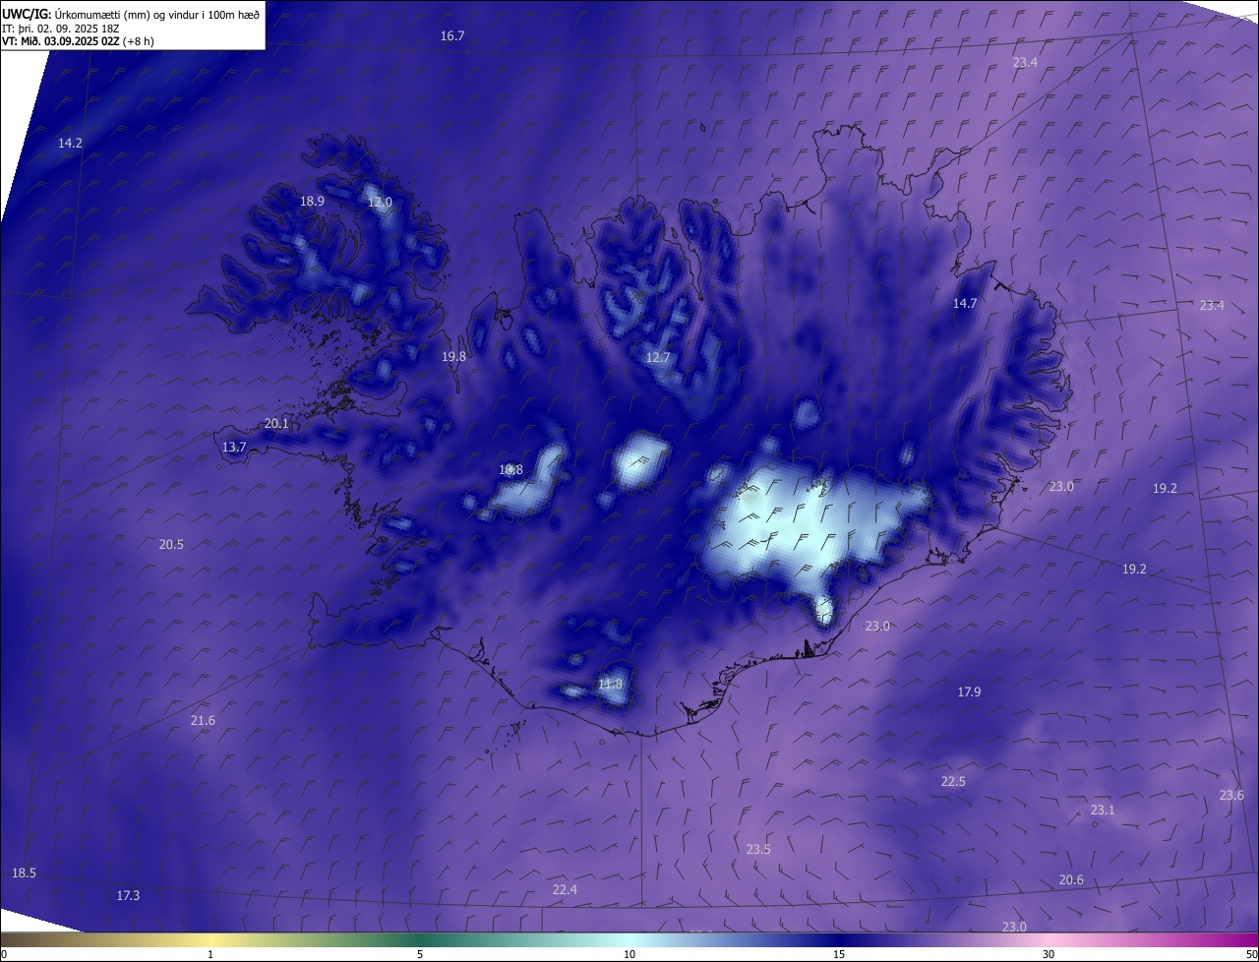The width and height of the screenshot is (1259, 962).
Task: Click the color scale label 30
Action: click(1049, 954)
